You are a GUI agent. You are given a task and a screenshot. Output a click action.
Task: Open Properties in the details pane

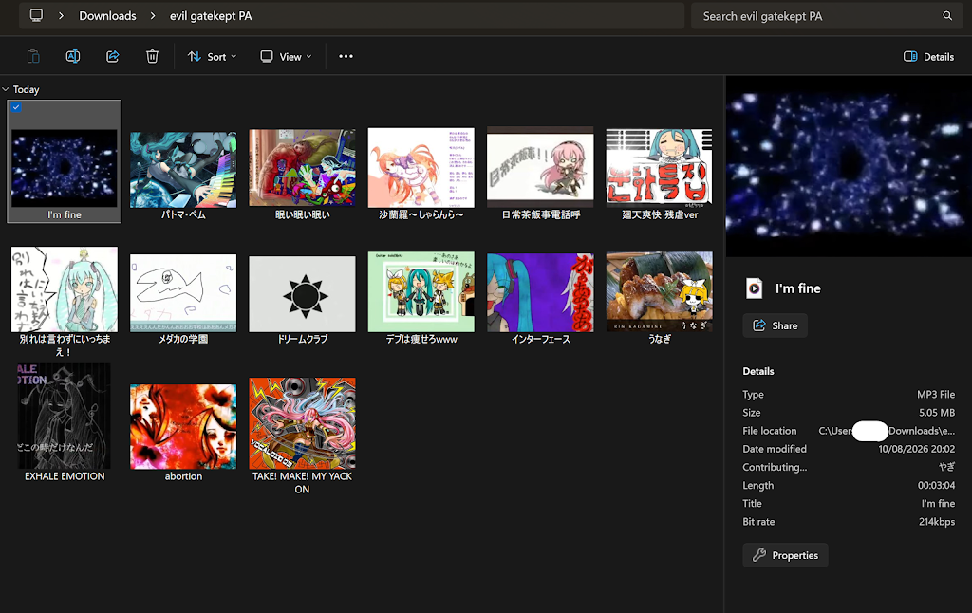coord(785,555)
